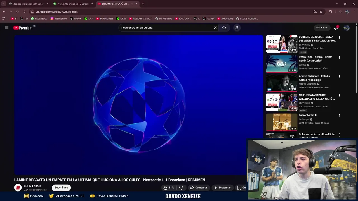Image resolution: width=358 pixels, height=201 pixels.
Task: Install app icon in address bar
Action: (x=315, y=12)
